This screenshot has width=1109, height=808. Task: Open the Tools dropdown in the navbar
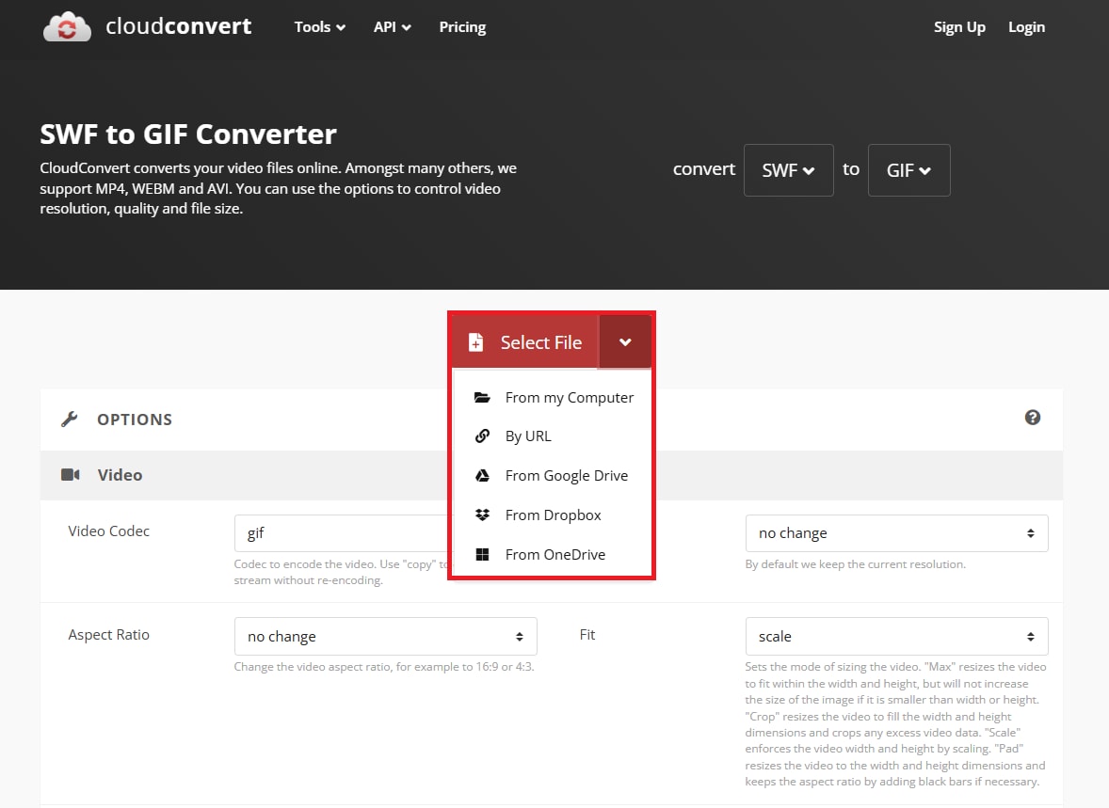click(320, 27)
